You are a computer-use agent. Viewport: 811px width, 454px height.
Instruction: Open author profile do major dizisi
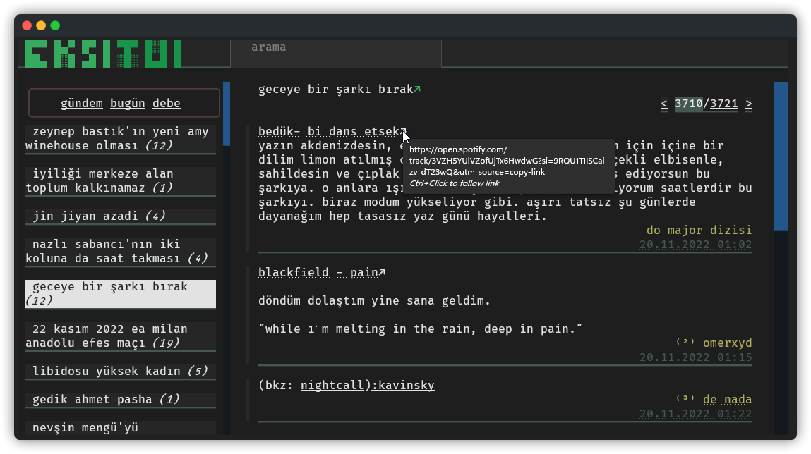click(699, 231)
